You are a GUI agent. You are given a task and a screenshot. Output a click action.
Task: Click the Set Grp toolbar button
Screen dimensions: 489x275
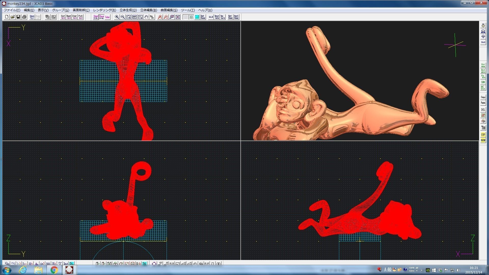coord(63,17)
